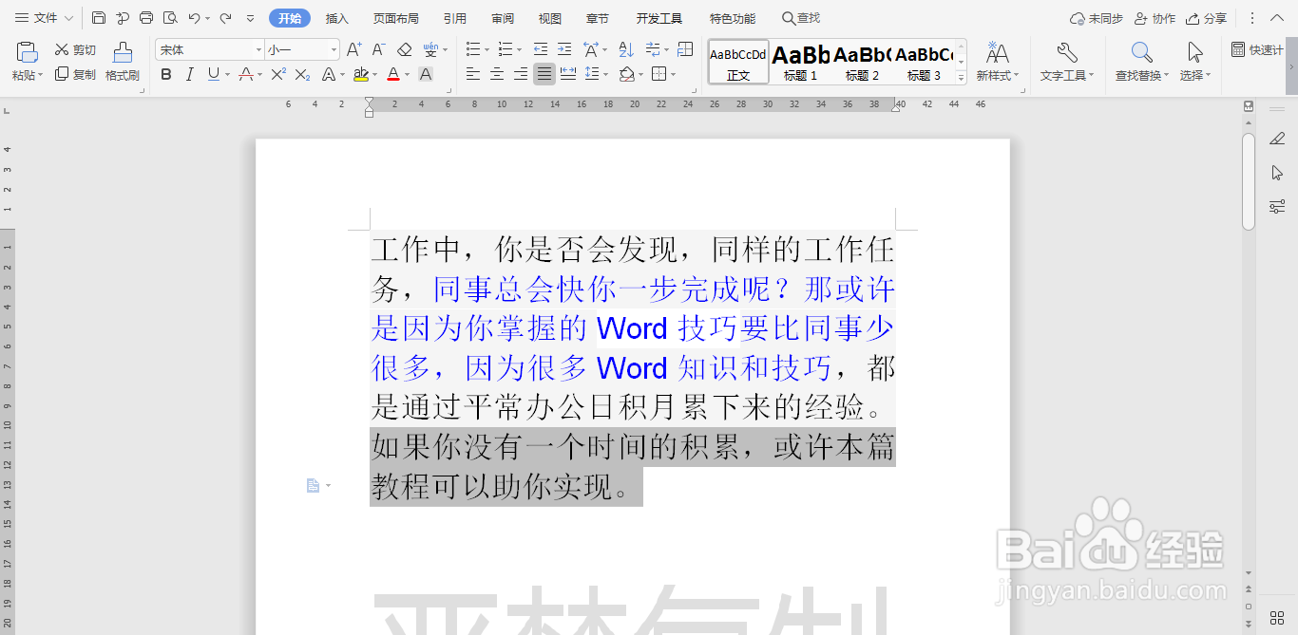Open the New Style (新样式) icon
1298x635 pixels.
tap(997, 62)
